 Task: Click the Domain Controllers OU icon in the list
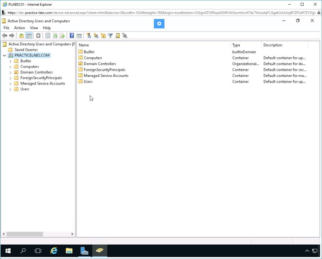point(80,64)
